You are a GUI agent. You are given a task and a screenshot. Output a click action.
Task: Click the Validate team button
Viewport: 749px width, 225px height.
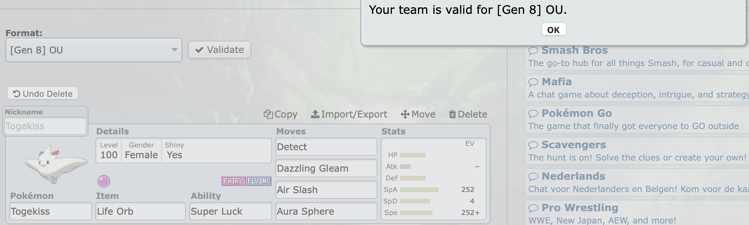220,50
